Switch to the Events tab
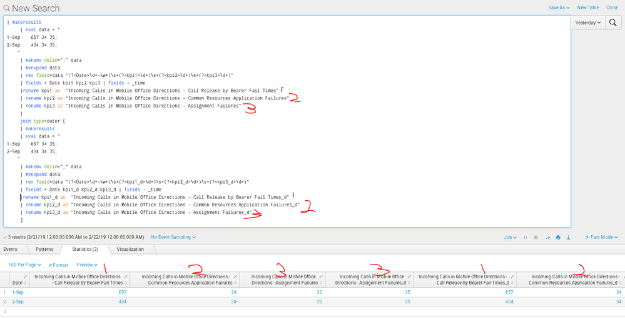625x319 pixels. point(11,249)
